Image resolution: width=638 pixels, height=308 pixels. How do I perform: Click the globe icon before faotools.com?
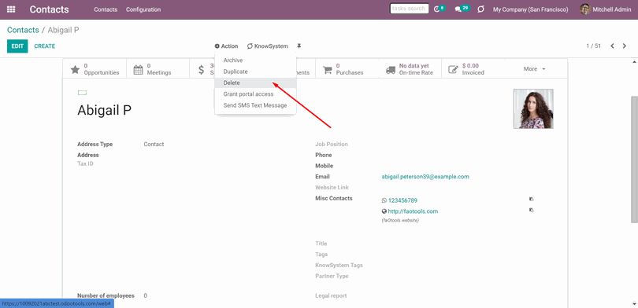click(x=384, y=211)
